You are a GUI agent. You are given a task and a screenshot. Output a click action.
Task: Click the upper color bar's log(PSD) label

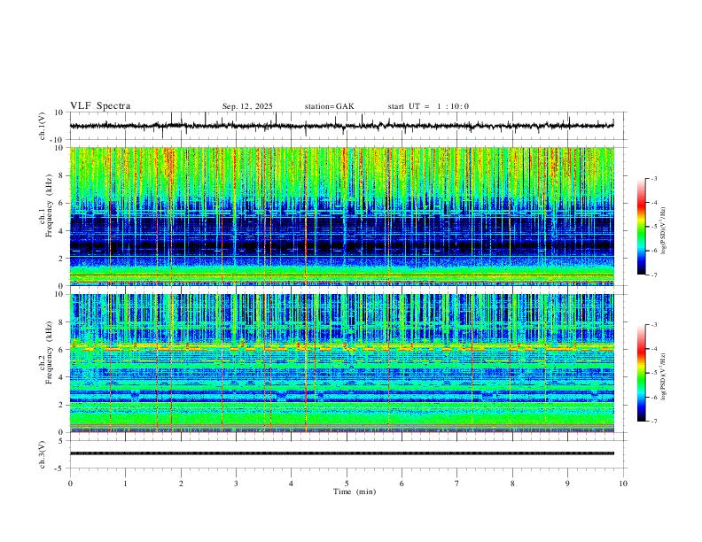tap(664, 231)
